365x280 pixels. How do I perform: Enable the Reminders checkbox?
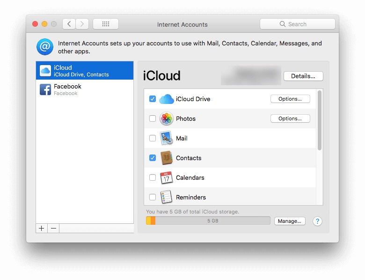[153, 197]
